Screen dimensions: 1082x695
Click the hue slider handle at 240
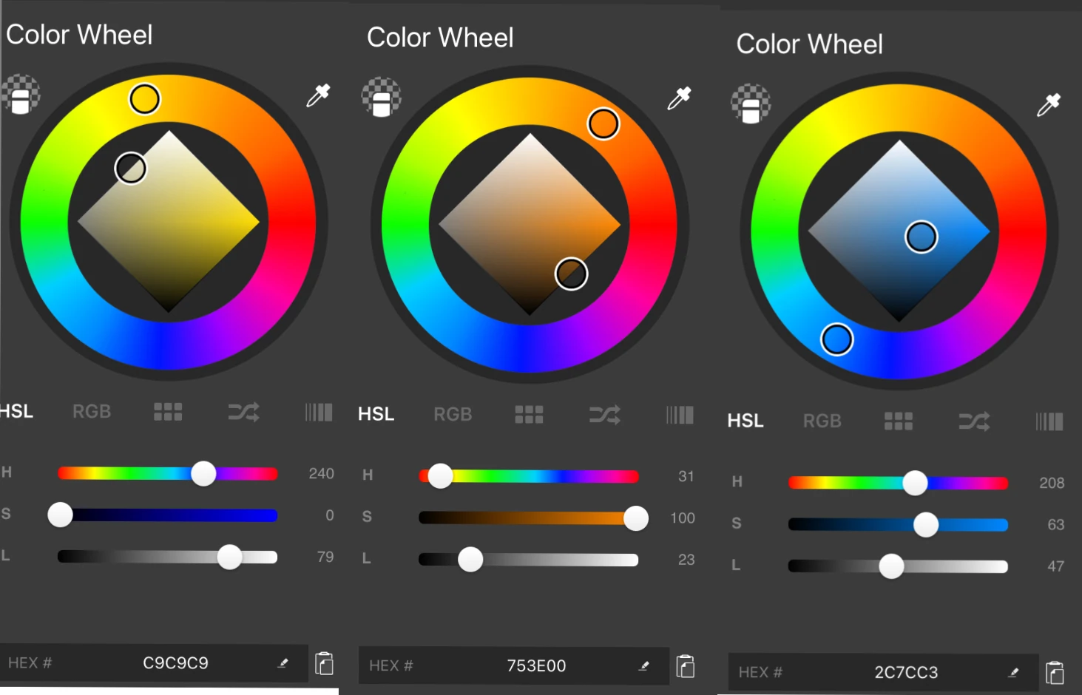coord(203,474)
